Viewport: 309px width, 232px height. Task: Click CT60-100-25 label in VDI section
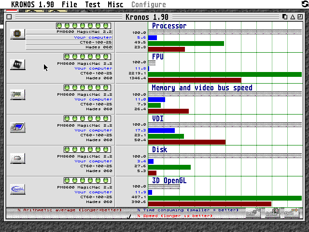click(96, 135)
